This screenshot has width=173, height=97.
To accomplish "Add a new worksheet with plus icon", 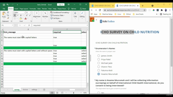I will tap(44, 90).
